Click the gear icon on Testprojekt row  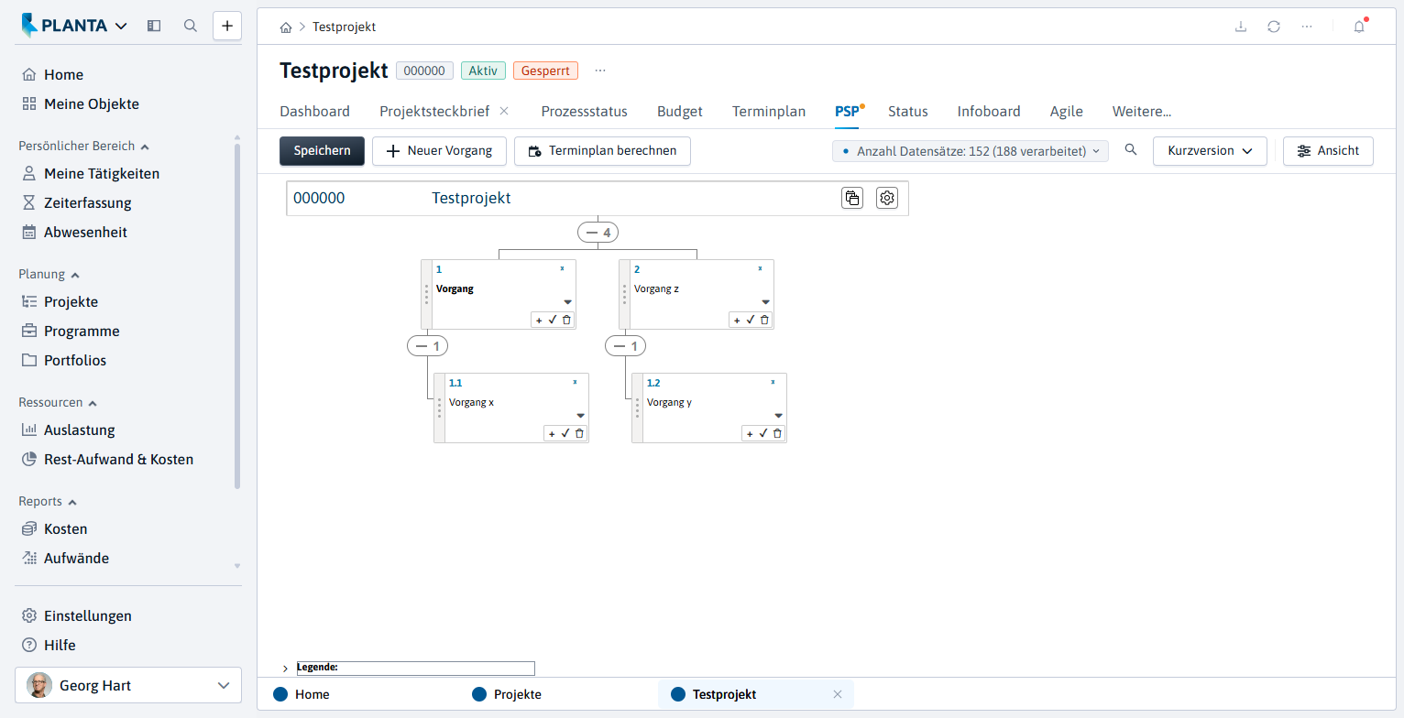(x=886, y=198)
